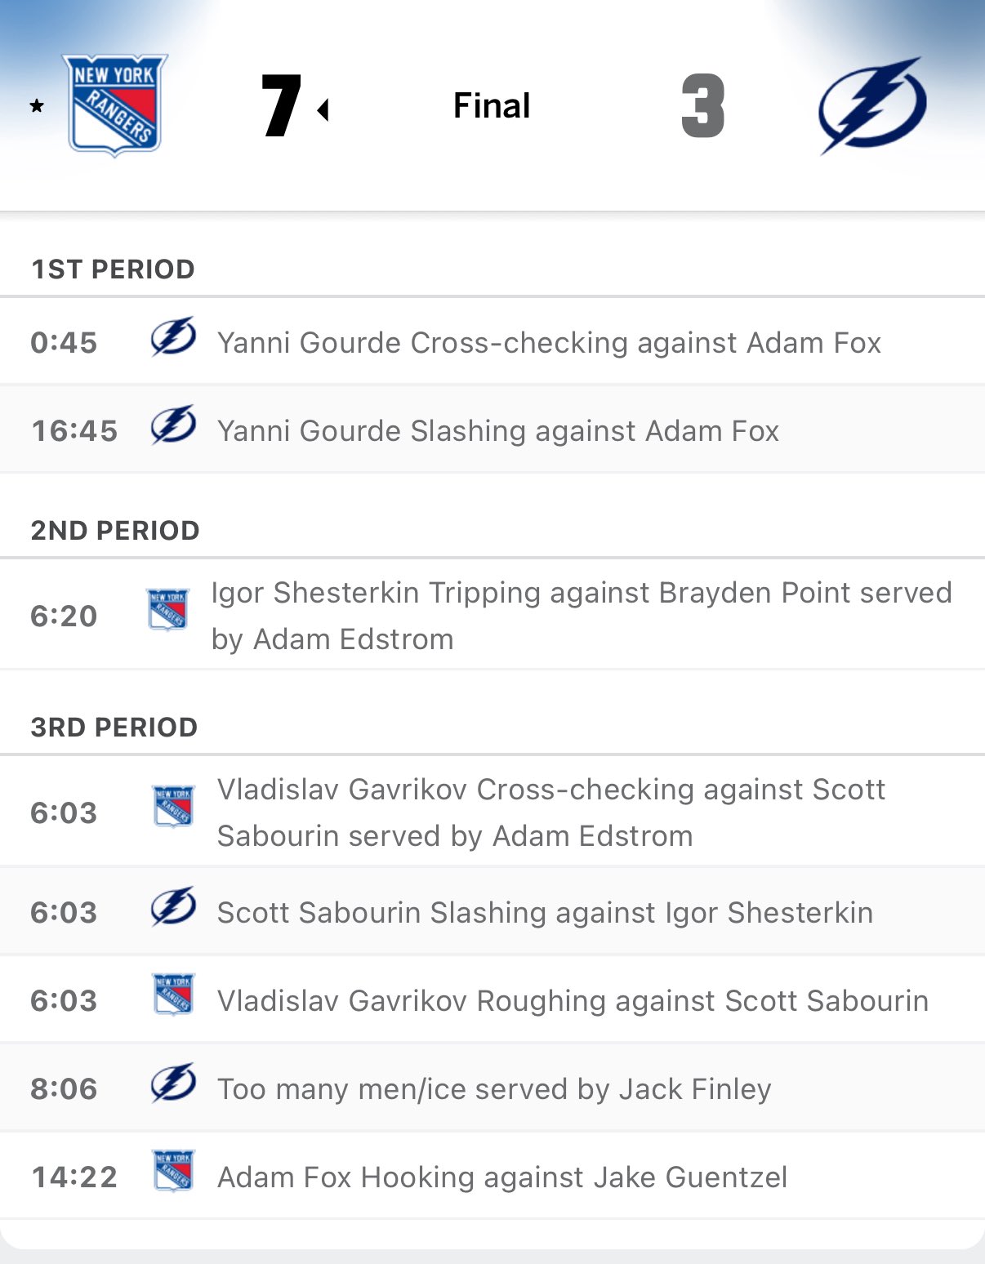The height and width of the screenshot is (1264, 985).
Task: Click Rangers icon on 6:20 penalty row
Action: coord(168,609)
